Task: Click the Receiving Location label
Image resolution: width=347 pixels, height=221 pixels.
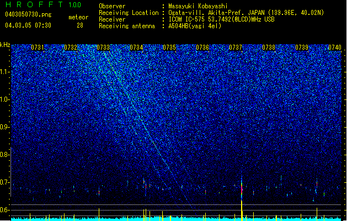Action: (x=129, y=13)
